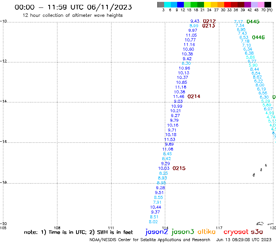Click the 111 longitude axis label
This screenshot has width=276, height=243.
(x=111, y=228)
